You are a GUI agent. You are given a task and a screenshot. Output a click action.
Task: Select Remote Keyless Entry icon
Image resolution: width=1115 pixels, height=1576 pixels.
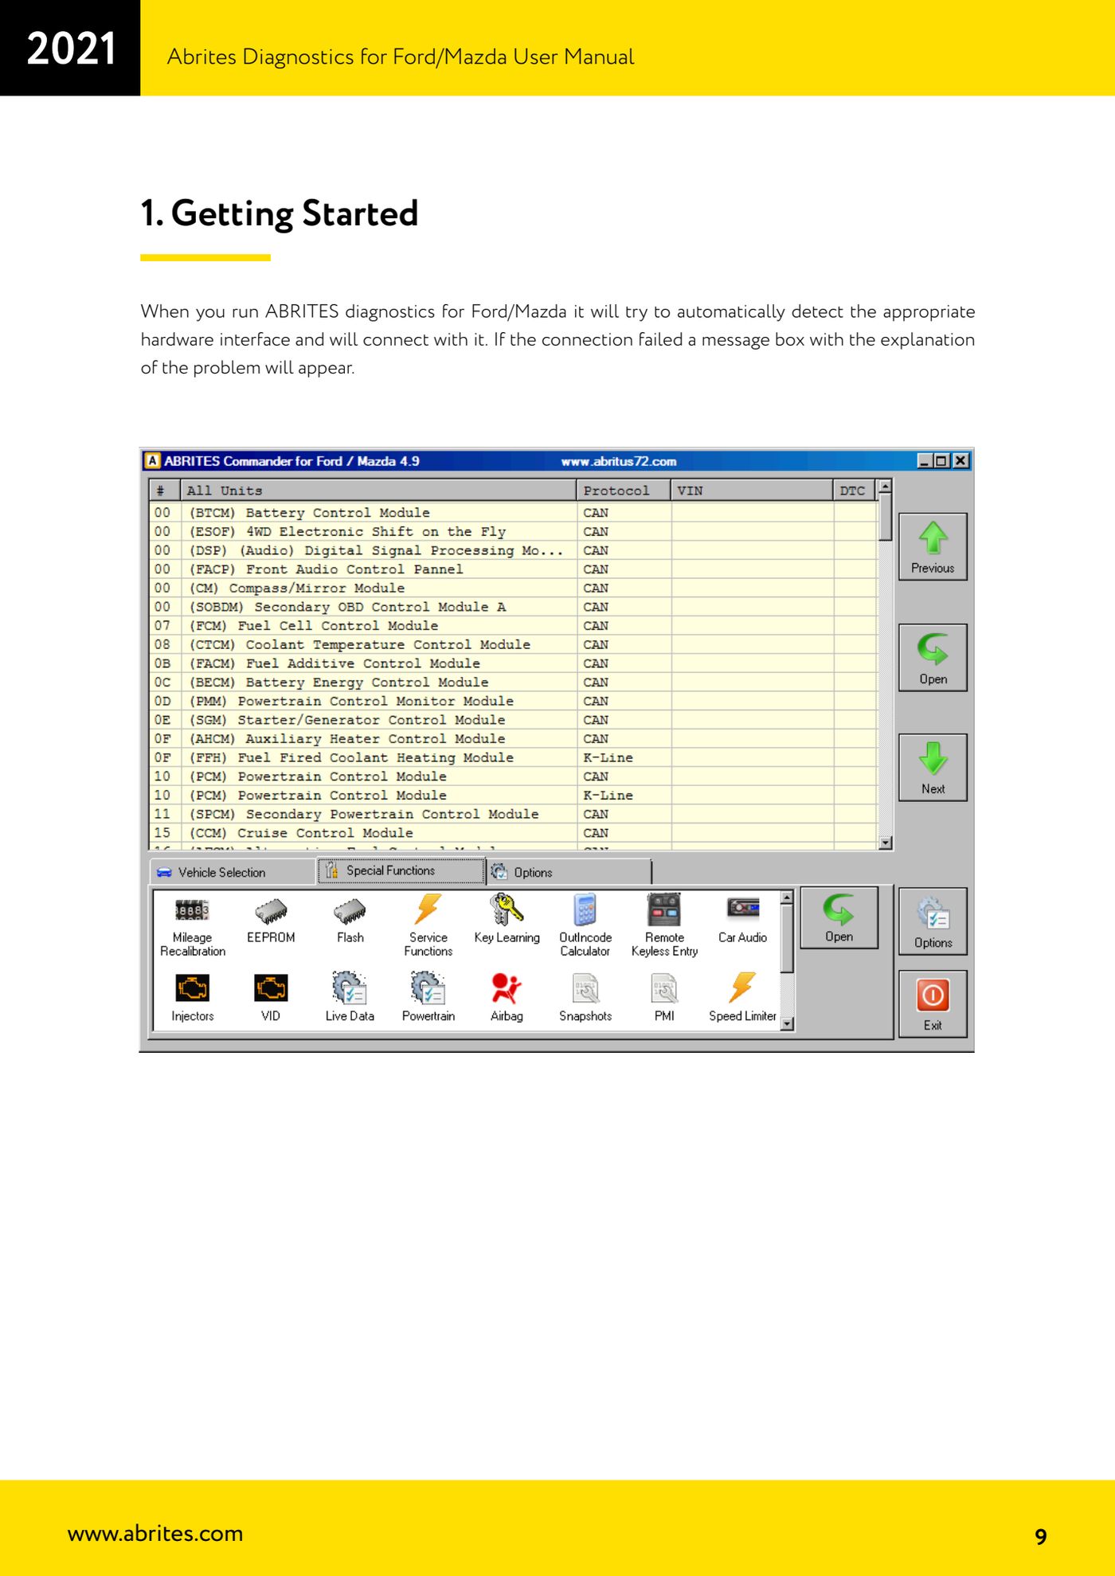[664, 925]
